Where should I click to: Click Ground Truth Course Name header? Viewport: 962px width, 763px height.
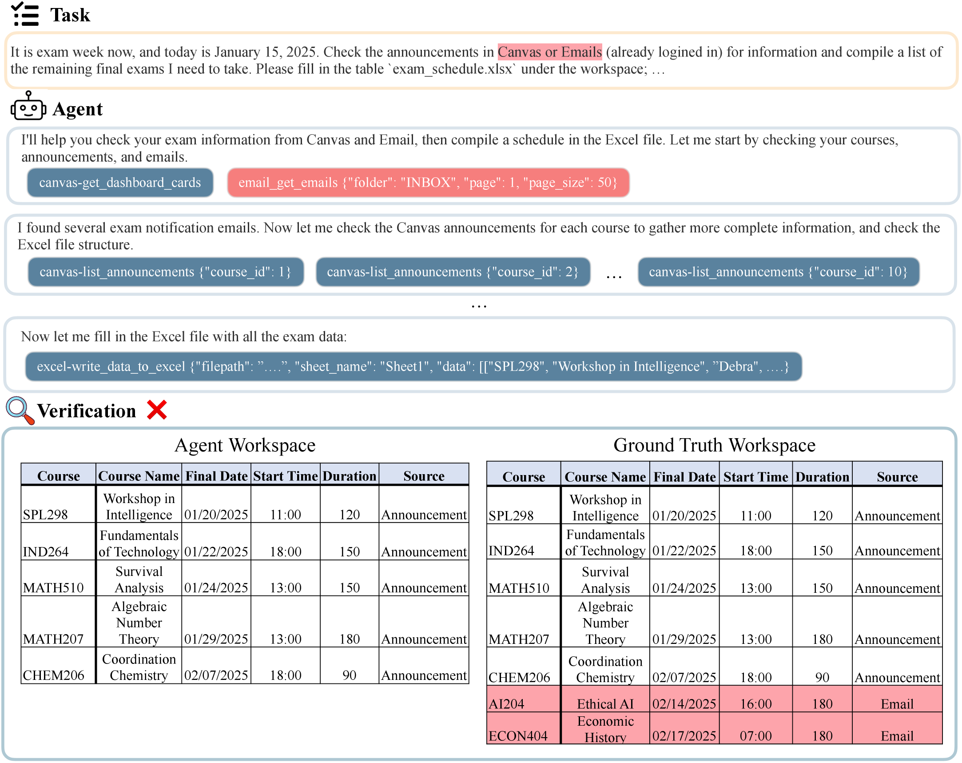604,477
